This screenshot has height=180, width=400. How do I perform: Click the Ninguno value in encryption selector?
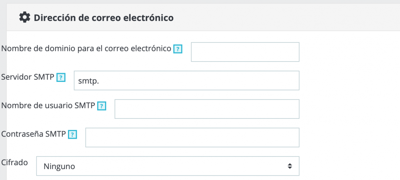(x=59, y=167)
